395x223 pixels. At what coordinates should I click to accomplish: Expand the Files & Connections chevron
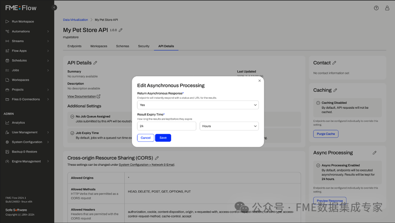point(48,99)
